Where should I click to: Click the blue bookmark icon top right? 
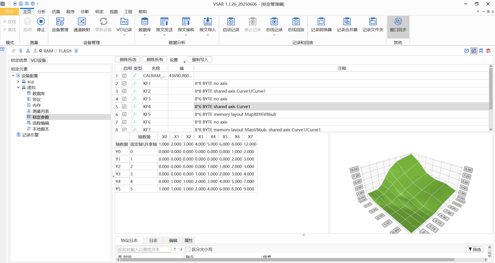click(x=481, y=51)
